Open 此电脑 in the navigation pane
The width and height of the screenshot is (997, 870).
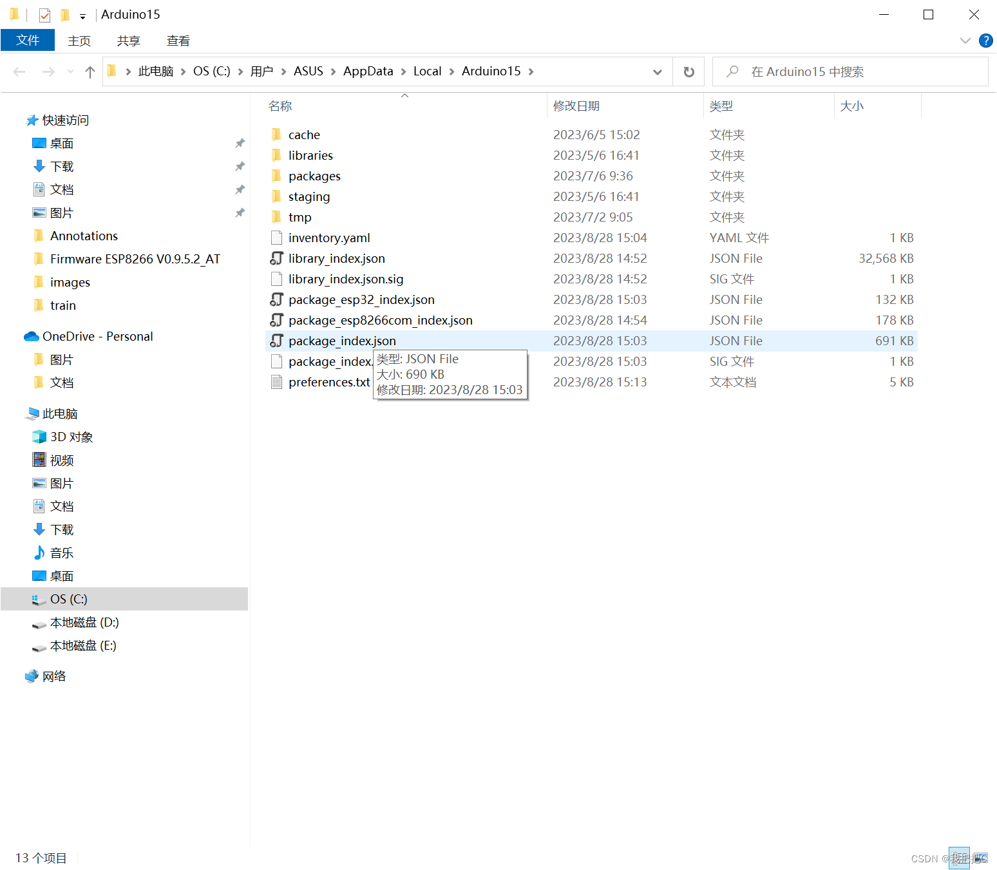[60, 414]
